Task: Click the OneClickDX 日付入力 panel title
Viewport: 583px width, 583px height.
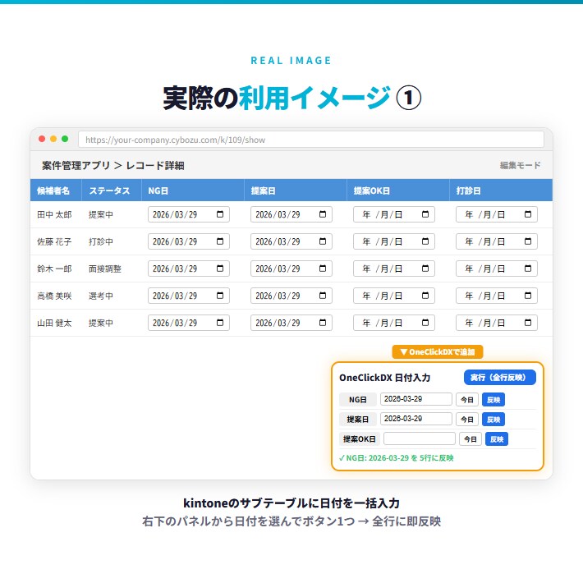Action: pos(384,378)
